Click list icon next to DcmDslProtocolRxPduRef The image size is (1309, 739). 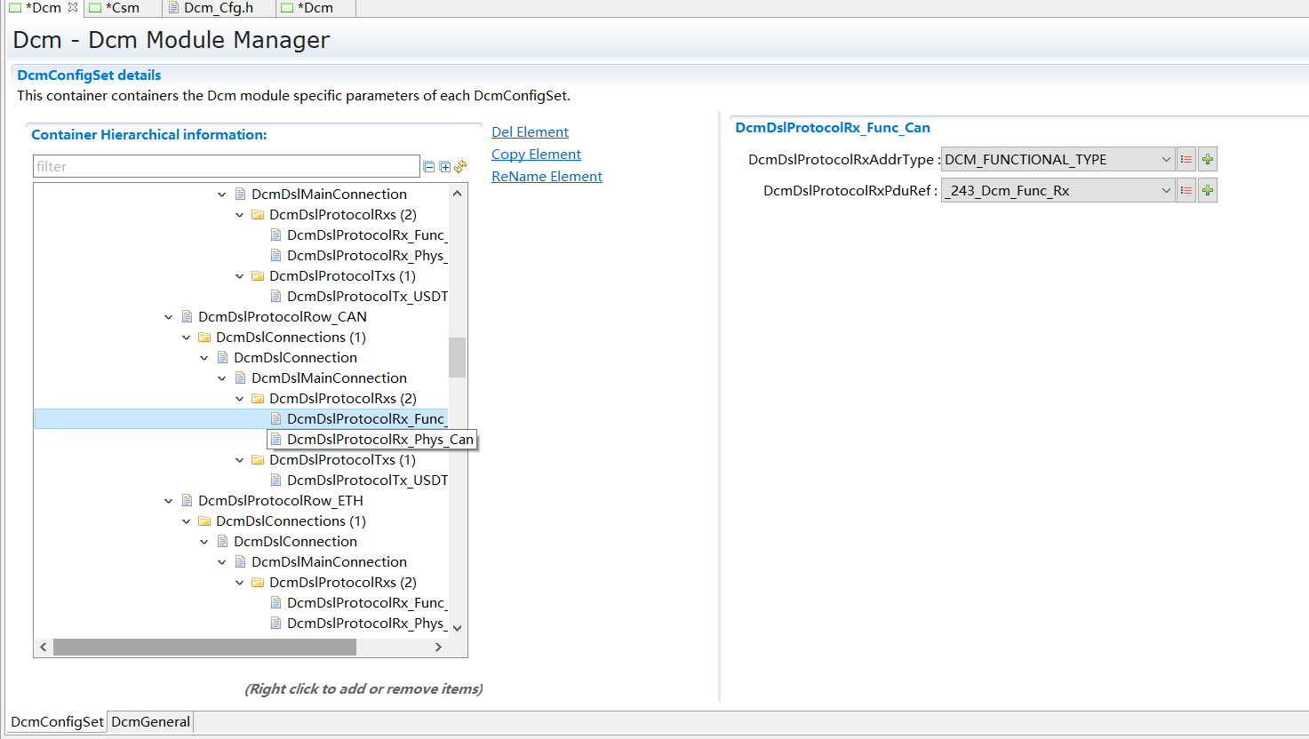(x=1186, y=191)
